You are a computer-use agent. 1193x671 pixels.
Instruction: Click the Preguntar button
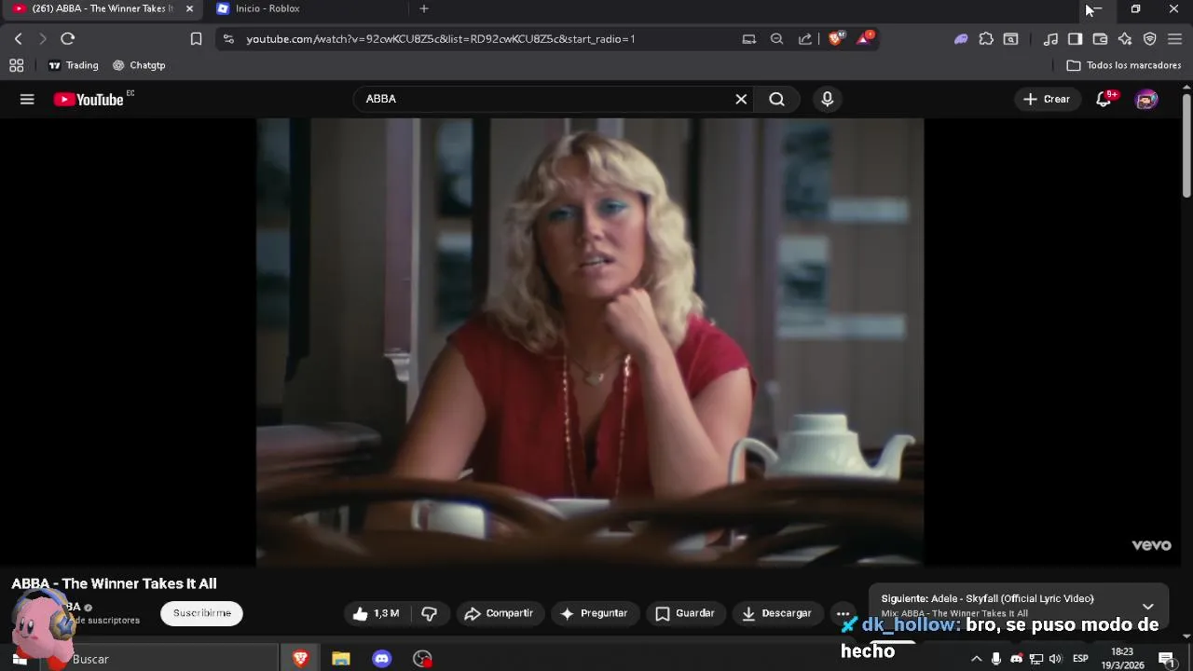pyautogui.click(x=594, y=613)
